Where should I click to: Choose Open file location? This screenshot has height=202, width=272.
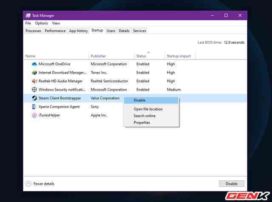(151, 109)
